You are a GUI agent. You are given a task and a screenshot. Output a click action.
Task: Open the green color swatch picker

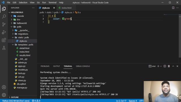pos(63,19)
